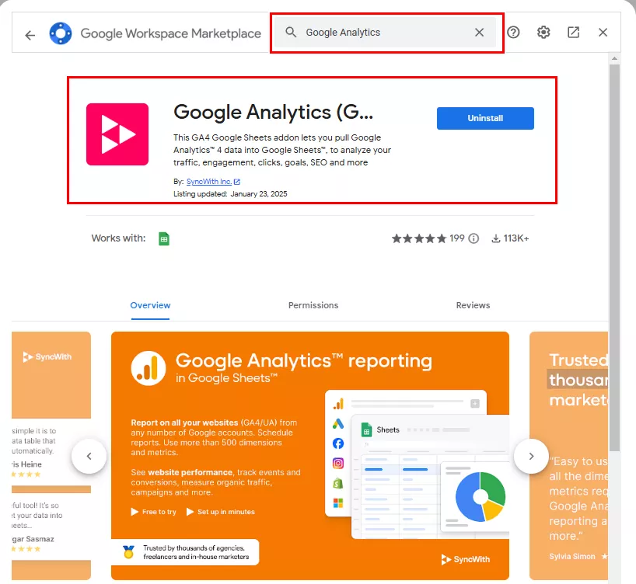Show the next carousel slide
Image resolution: width=636 pixels, height=584 pixels.
pos(531,457)
